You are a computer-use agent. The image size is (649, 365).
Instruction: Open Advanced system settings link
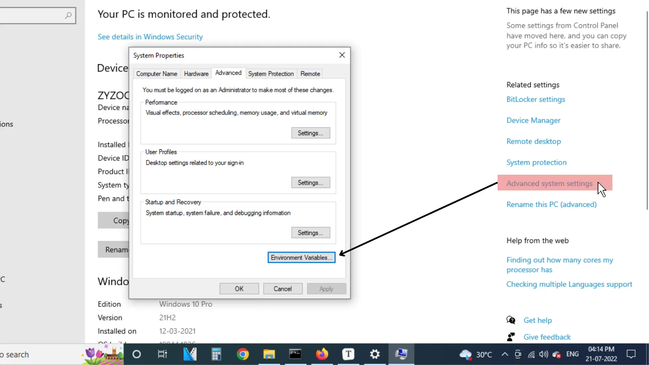(x=549, y=183)
